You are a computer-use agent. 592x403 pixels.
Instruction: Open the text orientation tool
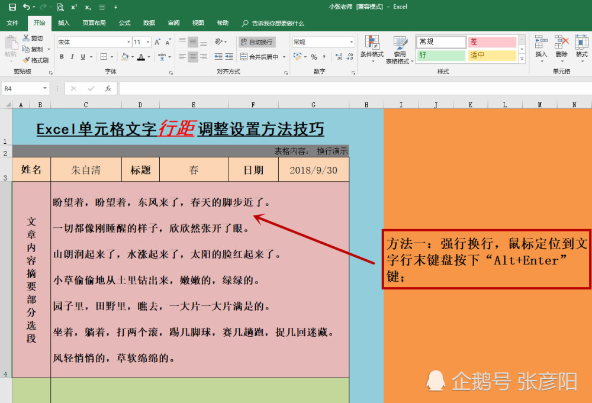point(218,41)
